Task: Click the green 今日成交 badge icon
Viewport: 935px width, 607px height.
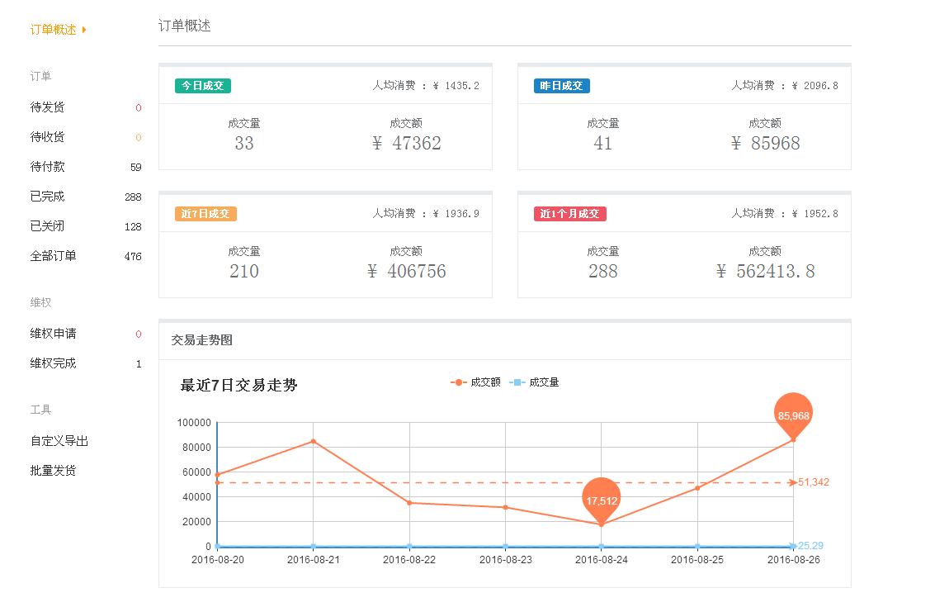Action: [202, 85]
